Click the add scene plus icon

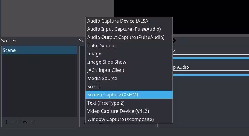coord(6,122)
